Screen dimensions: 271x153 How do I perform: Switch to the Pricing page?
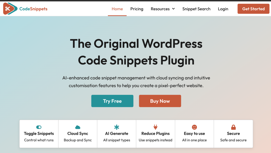coord(137,9)
